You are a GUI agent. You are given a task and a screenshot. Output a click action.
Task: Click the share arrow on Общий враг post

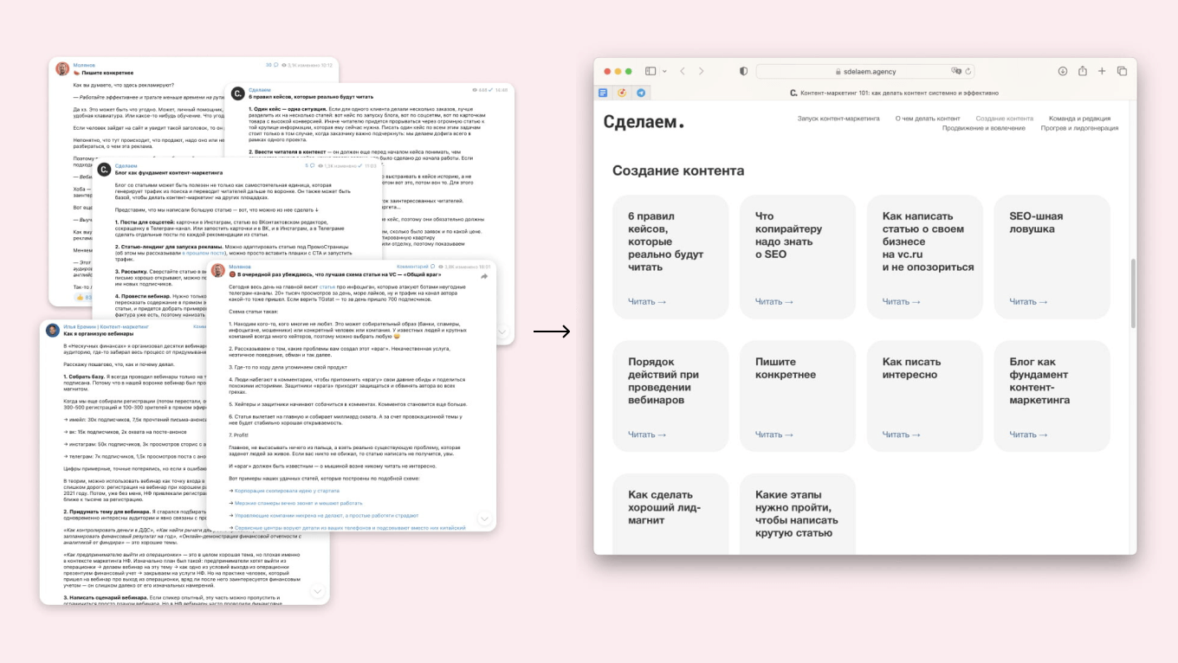click(484, 277)
